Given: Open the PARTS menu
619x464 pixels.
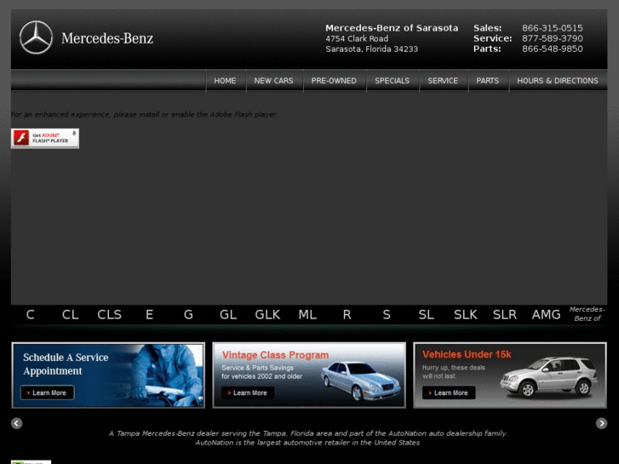Looking at the screenshot, I should [x=488, y=81].
